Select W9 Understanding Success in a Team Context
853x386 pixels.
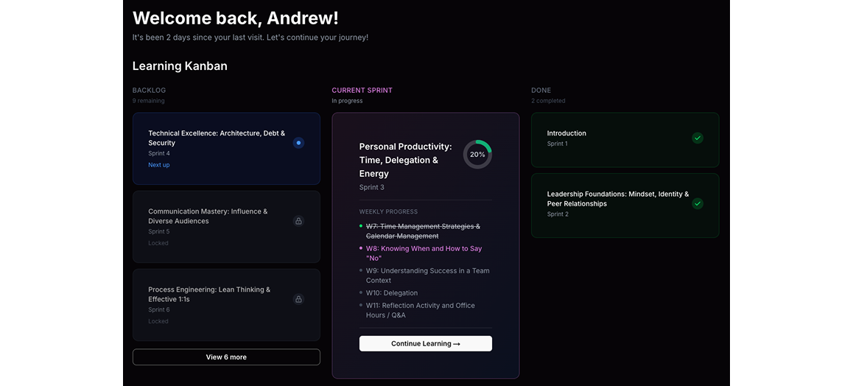click(427, 276)
